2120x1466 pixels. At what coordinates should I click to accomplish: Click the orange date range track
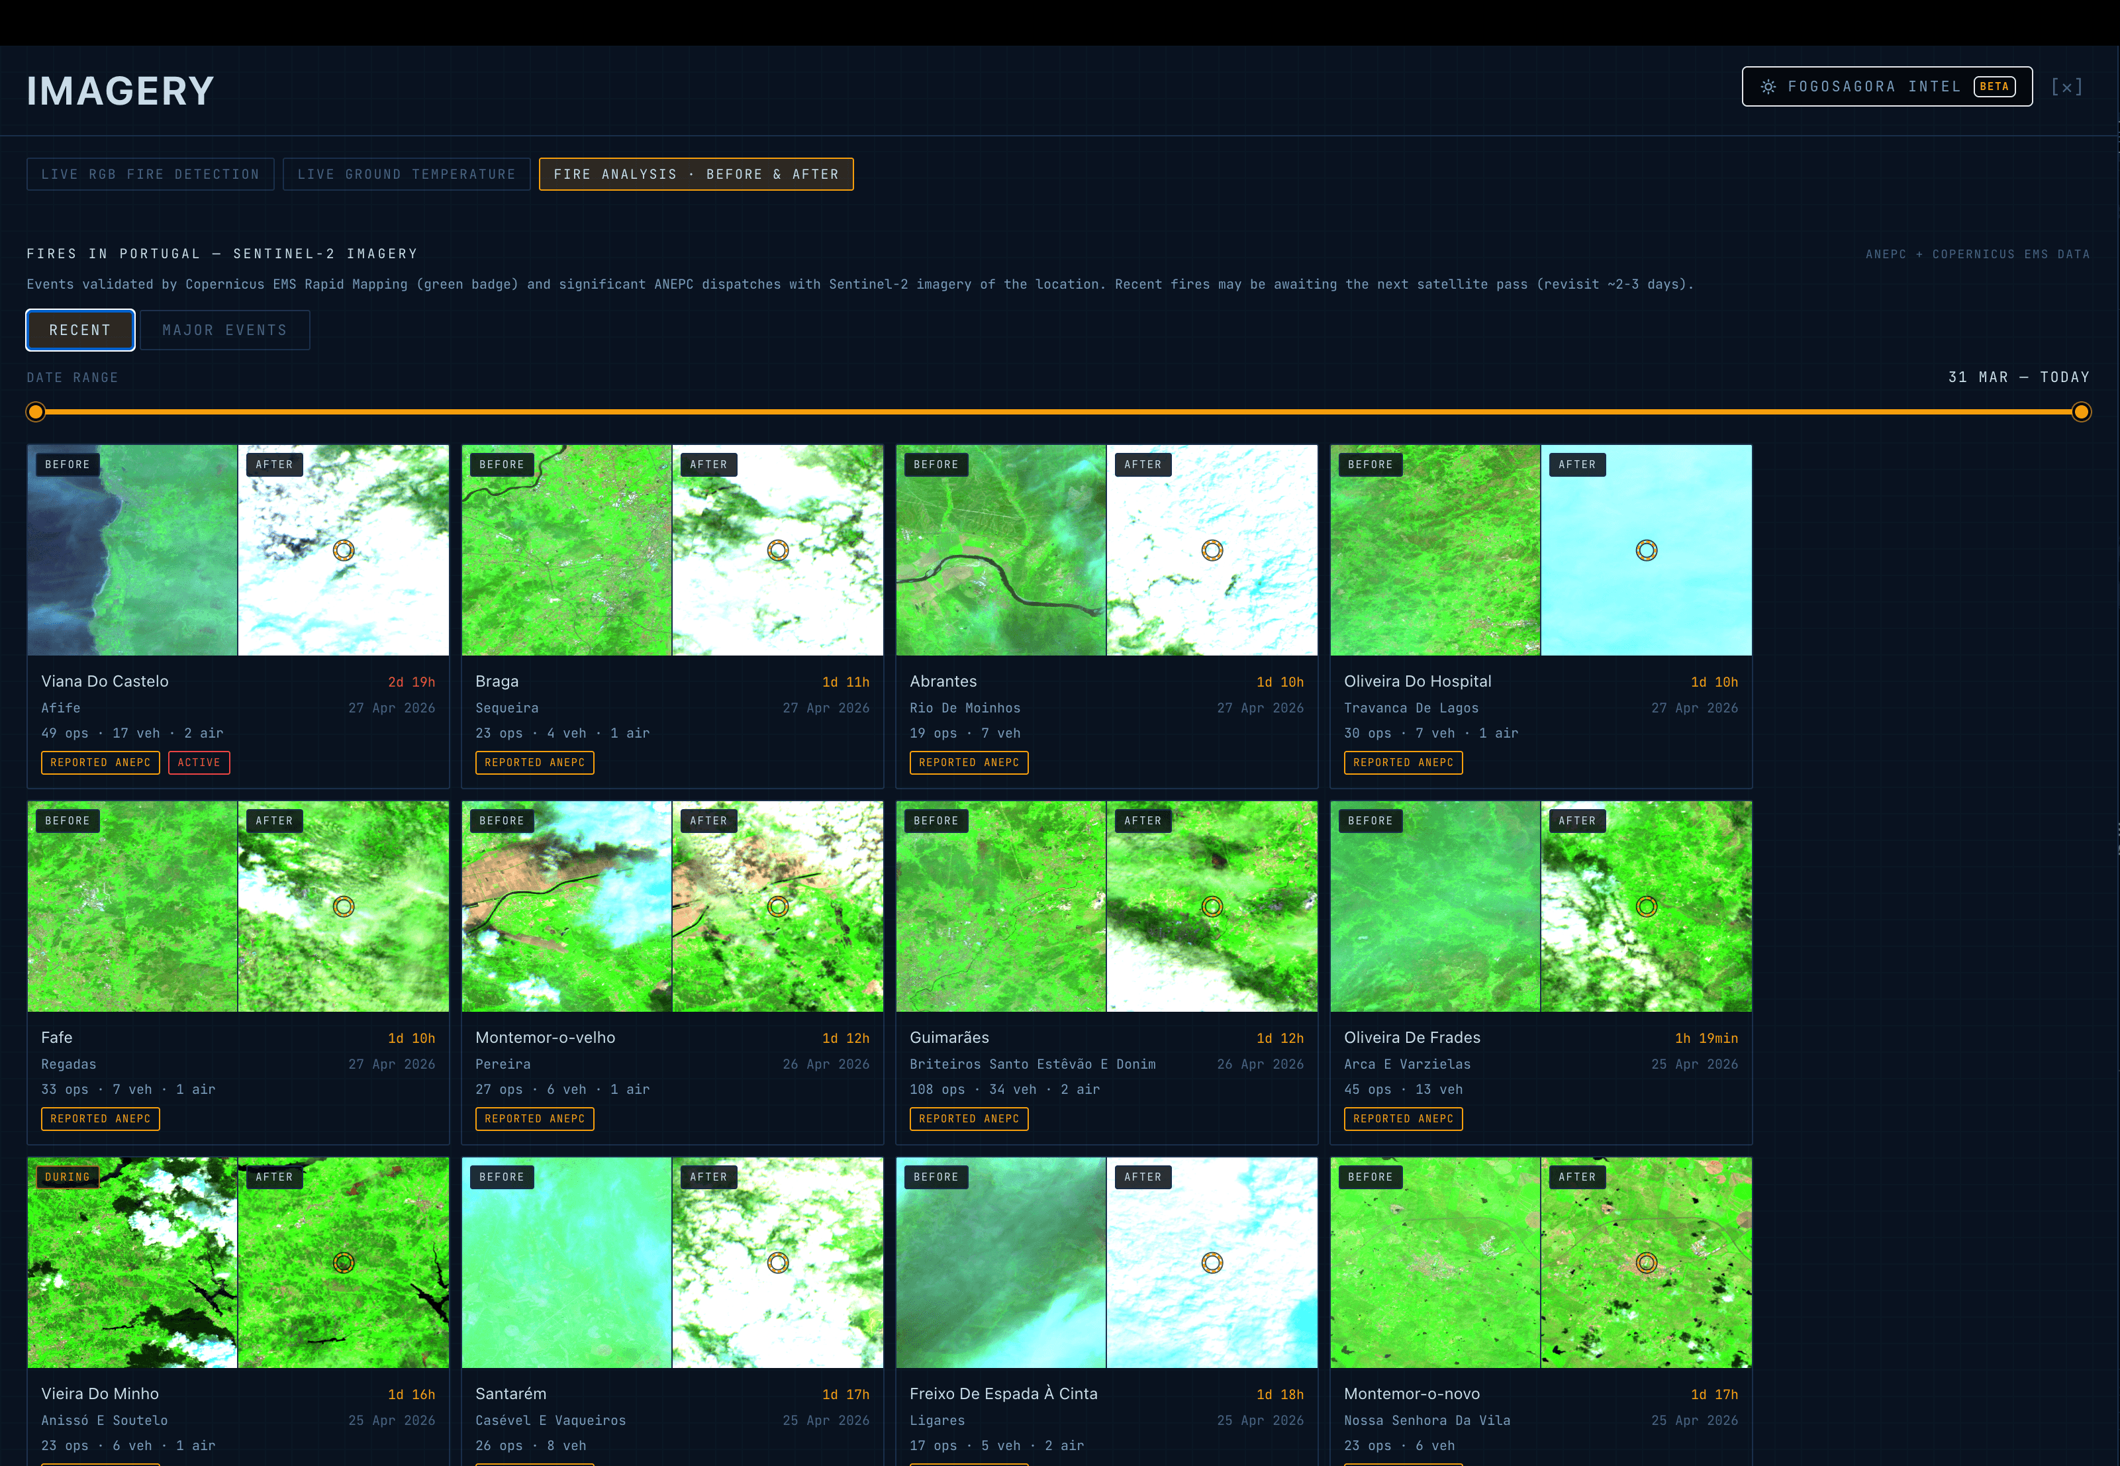pyautogui.click(x=1058, y=411)
